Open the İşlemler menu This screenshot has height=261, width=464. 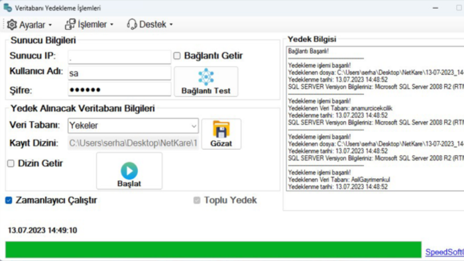89,25
